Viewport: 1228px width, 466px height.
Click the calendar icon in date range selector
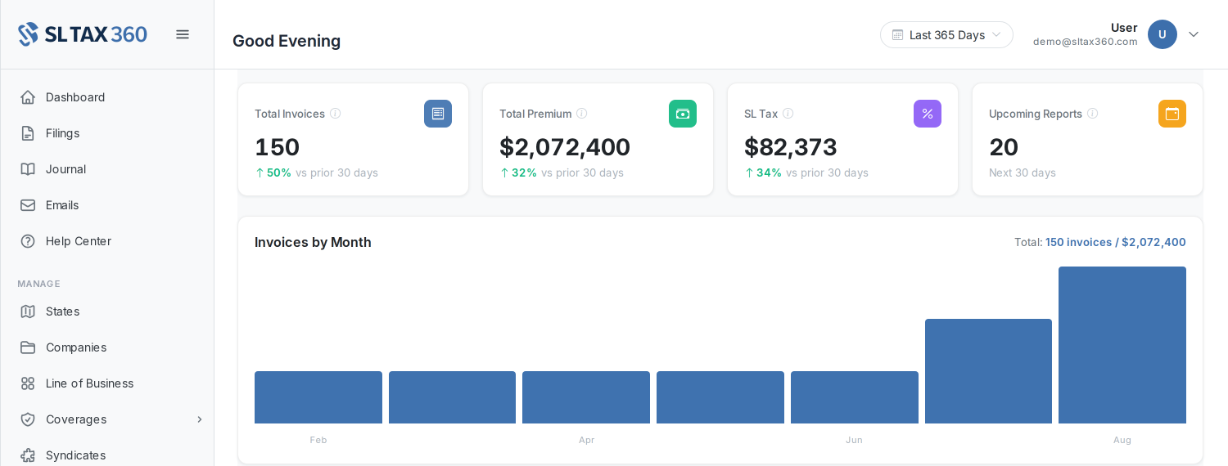[897, 35]
